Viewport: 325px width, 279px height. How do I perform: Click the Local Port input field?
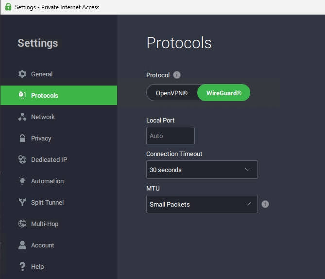170,136
